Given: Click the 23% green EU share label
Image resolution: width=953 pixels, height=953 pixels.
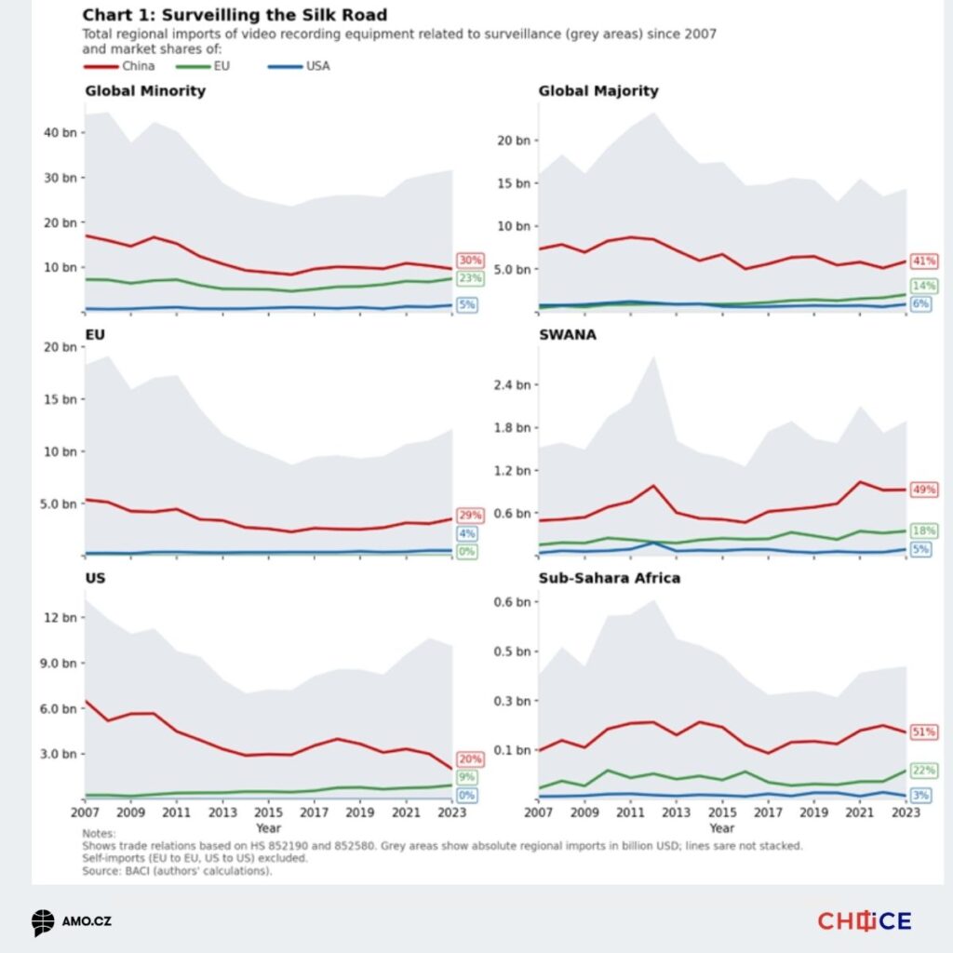Looking at the screenshot, I should (470, 279).
